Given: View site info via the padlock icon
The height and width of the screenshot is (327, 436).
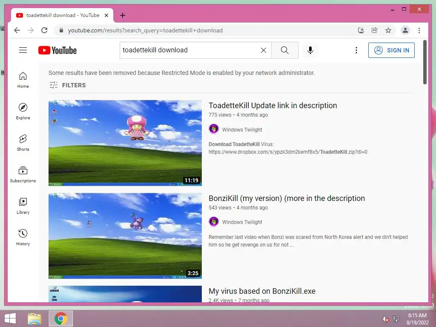Looking at the screenshot, I should (61, 30).
